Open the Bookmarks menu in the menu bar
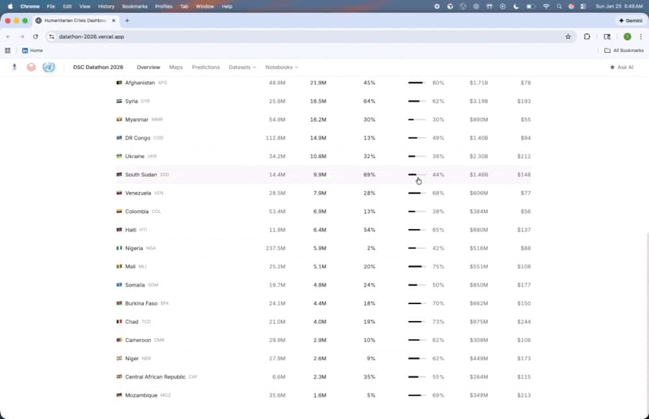649x419 pixels. 134,6
